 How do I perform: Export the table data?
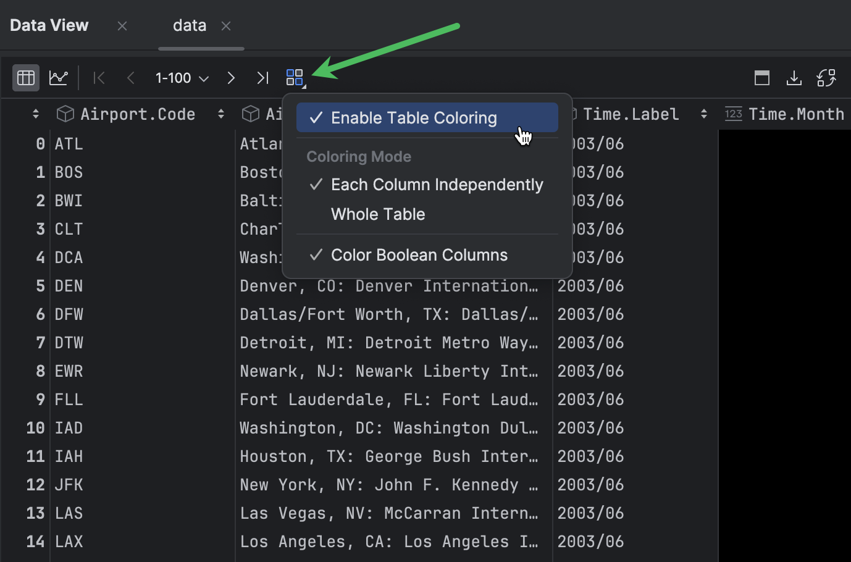click(794, 77)
